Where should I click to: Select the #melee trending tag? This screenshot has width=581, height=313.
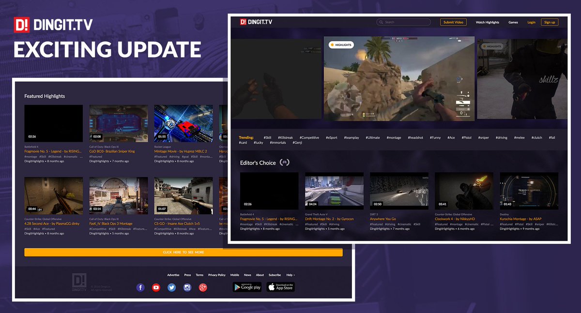[520, 138]
